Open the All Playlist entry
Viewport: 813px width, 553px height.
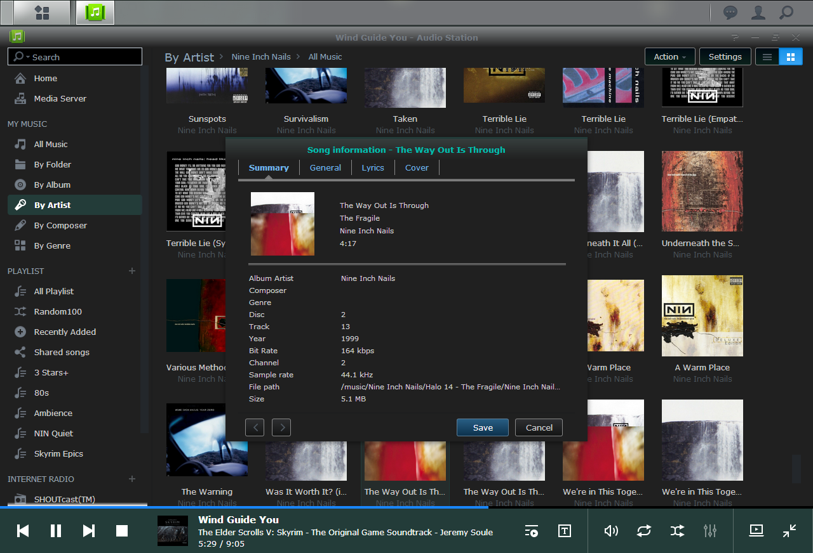pos(74,291)
